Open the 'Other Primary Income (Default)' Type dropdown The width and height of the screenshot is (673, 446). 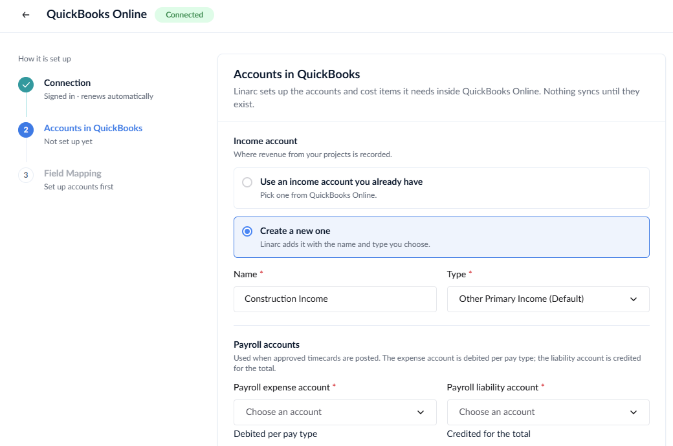pos(548,299)
